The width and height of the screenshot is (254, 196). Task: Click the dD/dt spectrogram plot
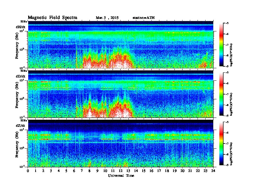pos(121,94)
